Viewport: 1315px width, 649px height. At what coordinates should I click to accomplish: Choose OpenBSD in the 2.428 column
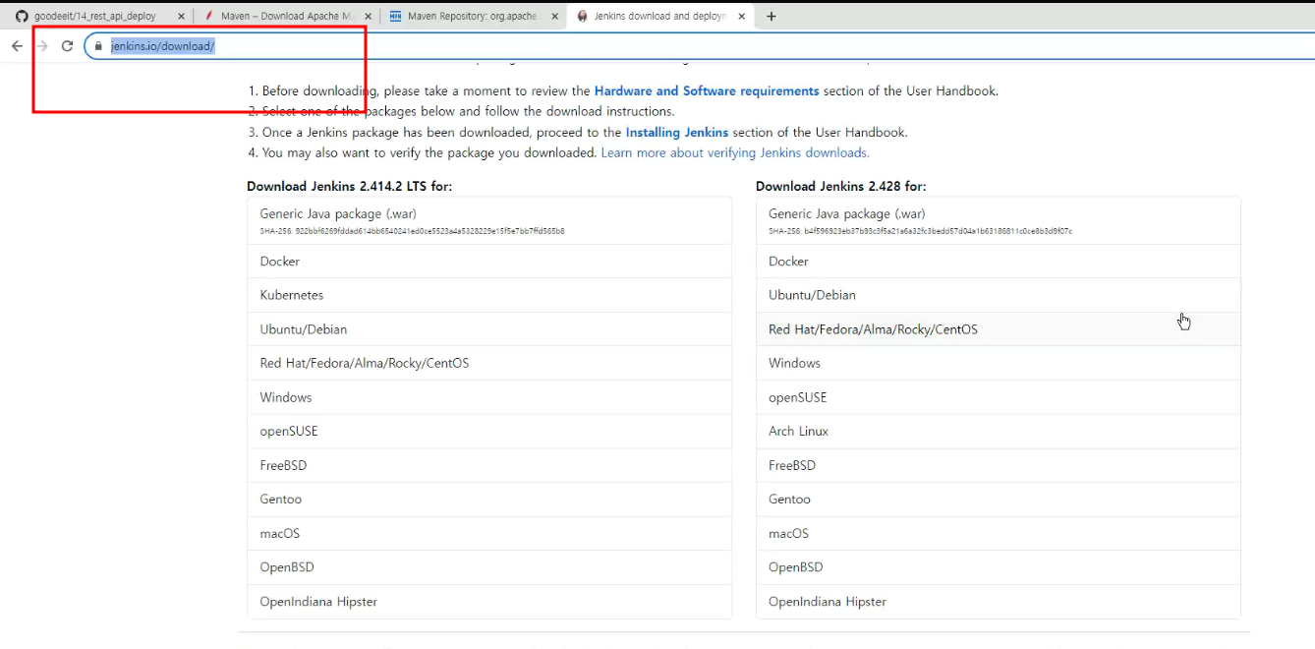[x=999, y=567]
